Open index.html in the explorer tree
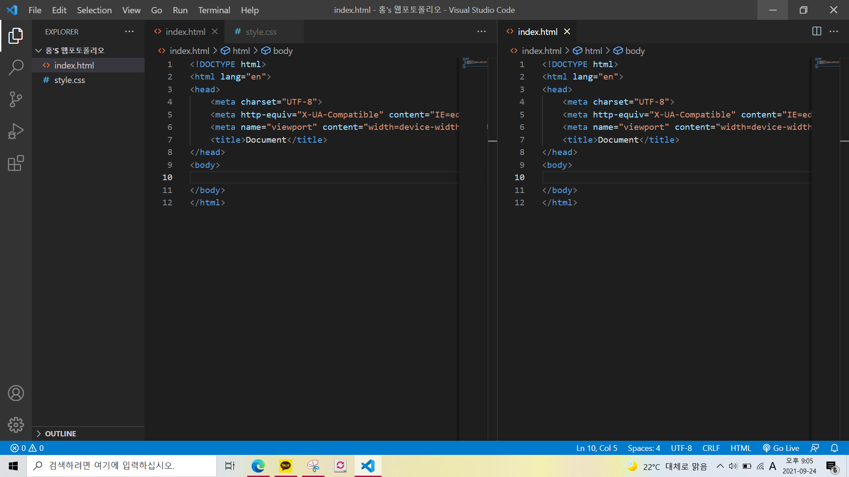This screenshot has width=849, height=477. pyautogui.click(x=88, y=65)
